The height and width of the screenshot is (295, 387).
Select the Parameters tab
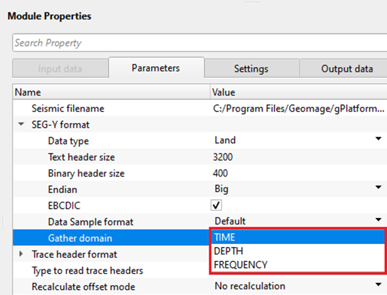pyautogui.click(x=156, y=68)
